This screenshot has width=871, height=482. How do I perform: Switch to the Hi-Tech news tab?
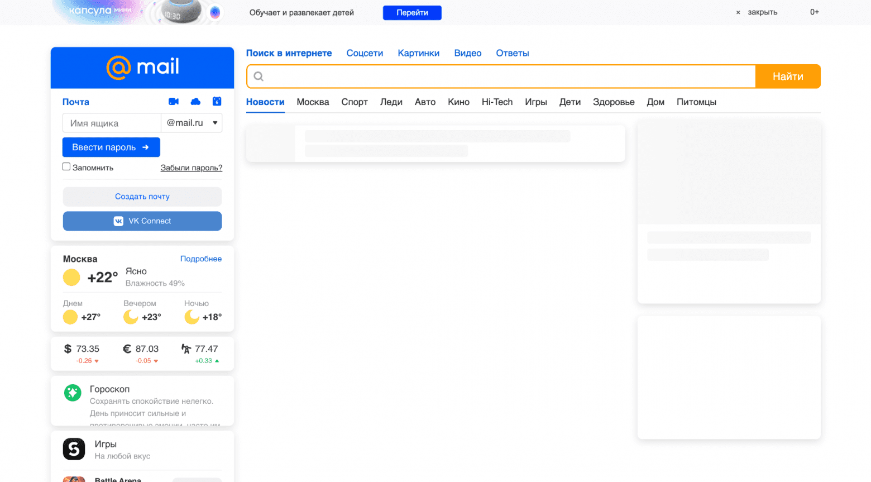(497, 102)
